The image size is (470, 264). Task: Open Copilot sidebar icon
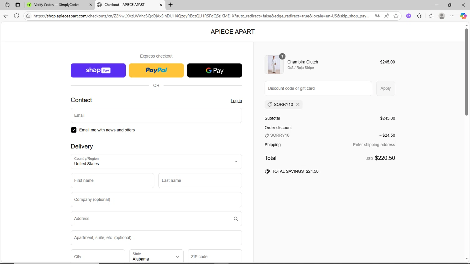click(463, 16)
